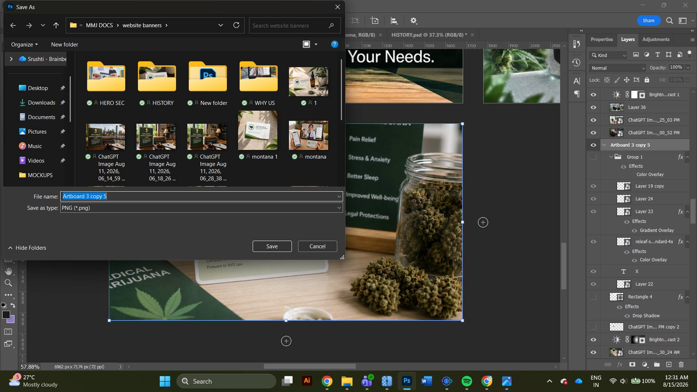Select the Zoom tool in toolbar
The image size is (697, 392).
(8, 283)
